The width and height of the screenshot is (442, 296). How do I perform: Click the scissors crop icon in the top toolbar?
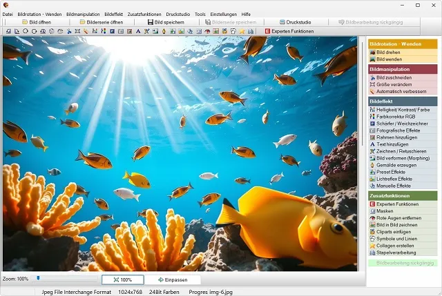click(69, 31)
